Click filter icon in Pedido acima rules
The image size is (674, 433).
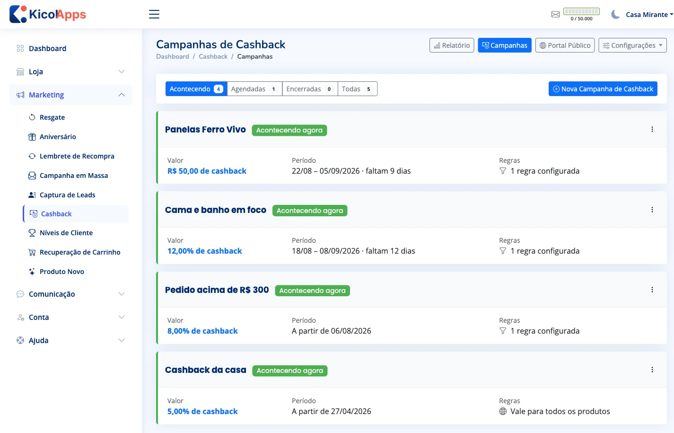(503, 331)
